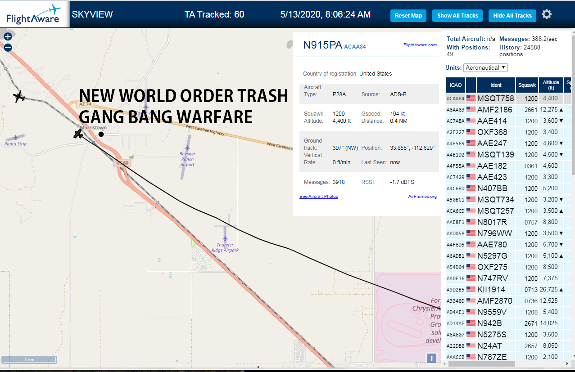This screenshot has height=372, width=575.
Task: Select the AMF2870 aircraft row
Action: [508, 301]
